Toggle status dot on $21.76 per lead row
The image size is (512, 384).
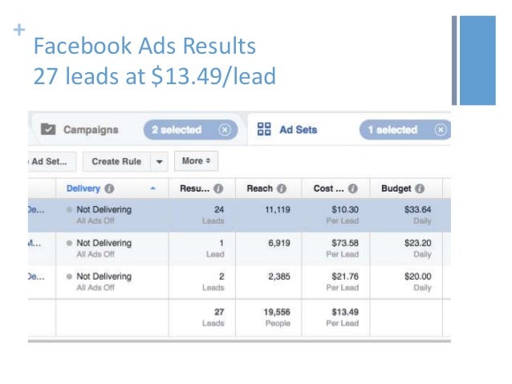click(69, 277)
